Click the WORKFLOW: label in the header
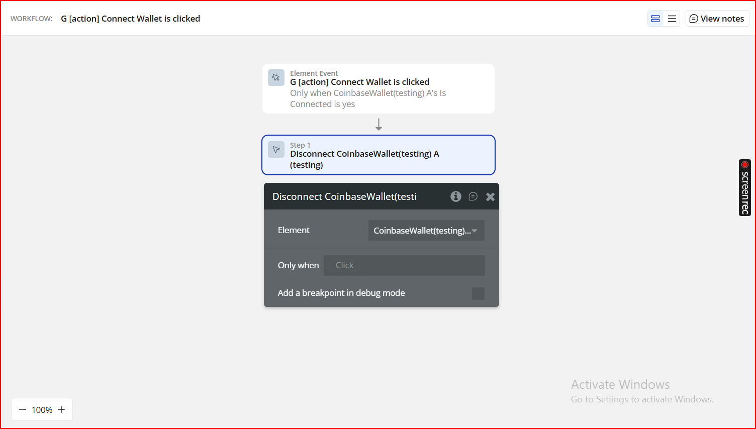Viewport: 756px width, 429px height. click(32, 19)
